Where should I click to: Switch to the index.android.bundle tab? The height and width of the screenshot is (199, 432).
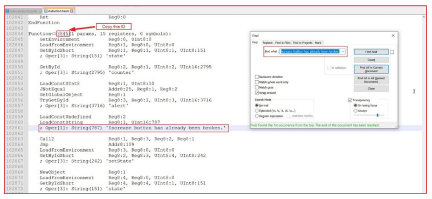click(x=24, y=11)
